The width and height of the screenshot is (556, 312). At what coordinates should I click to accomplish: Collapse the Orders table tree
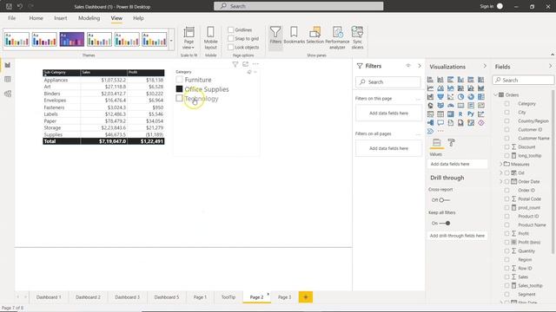tap(496, 94)
